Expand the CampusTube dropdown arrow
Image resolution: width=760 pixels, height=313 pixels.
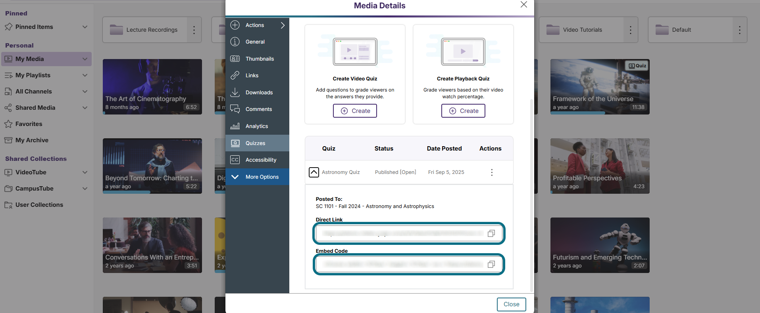pyautogui.click(x=85, y=189)
